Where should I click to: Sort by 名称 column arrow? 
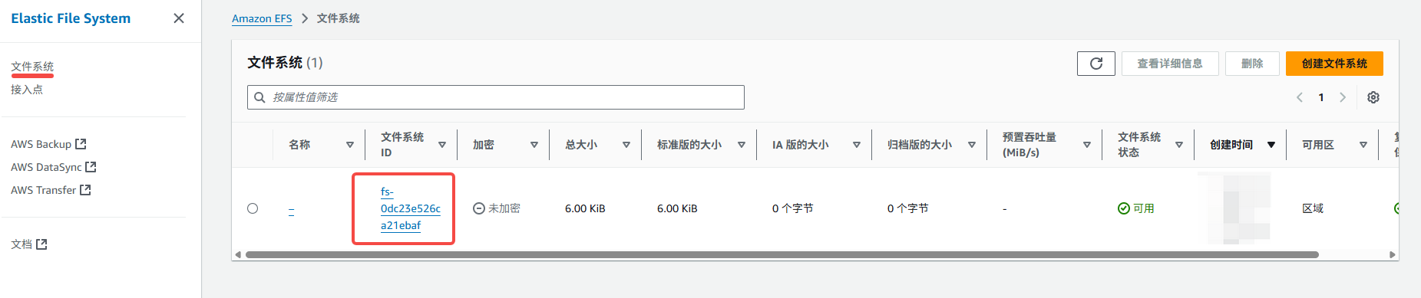point(350,145)
